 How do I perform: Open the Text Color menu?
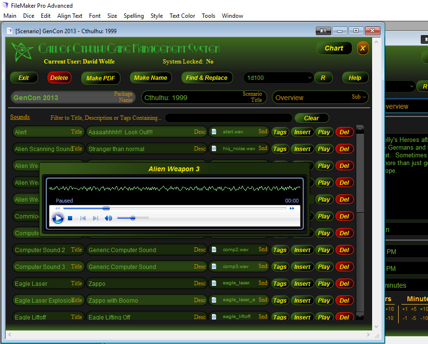(182, 16)
